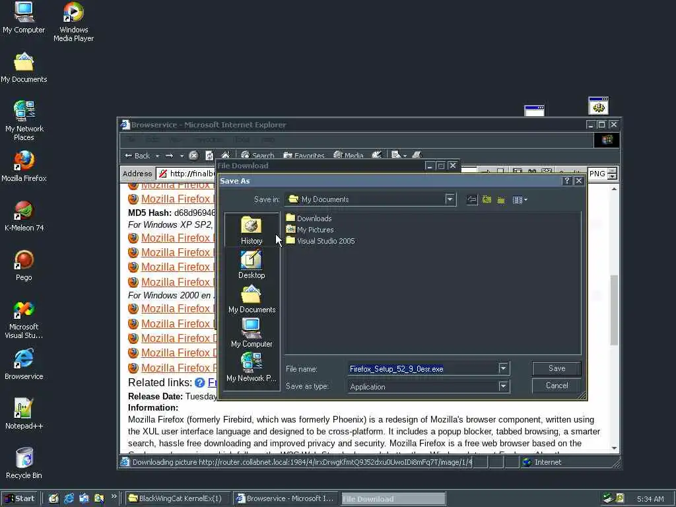Image resolution: width=676 pixels, height=507 pixels.
Task: Open the Pego desktop shortcut
Action: [x=24, y=265]
